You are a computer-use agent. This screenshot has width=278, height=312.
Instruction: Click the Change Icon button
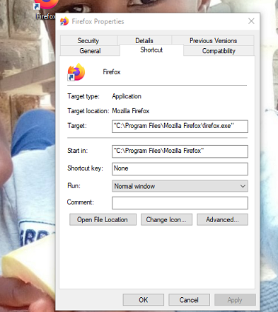pyautogui.click(x=166, y=219)
